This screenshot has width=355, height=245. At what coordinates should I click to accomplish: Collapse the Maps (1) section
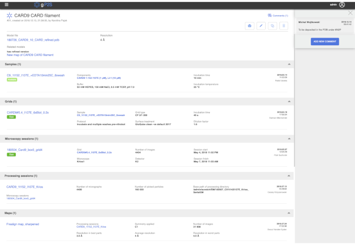pyautogui.click(x=289, y=213)
